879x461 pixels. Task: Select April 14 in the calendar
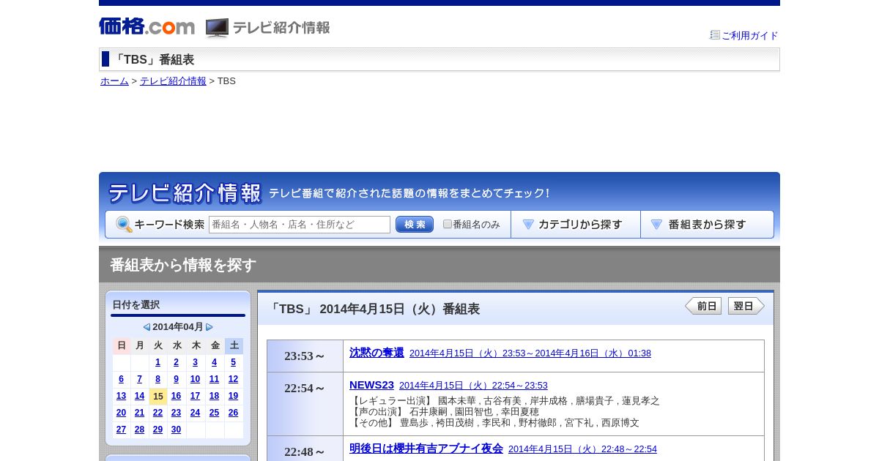139,396
